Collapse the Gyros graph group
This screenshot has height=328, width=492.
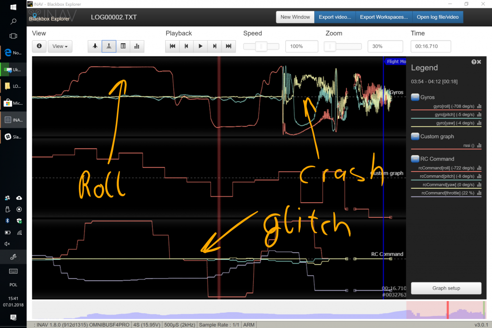[415, 97]
